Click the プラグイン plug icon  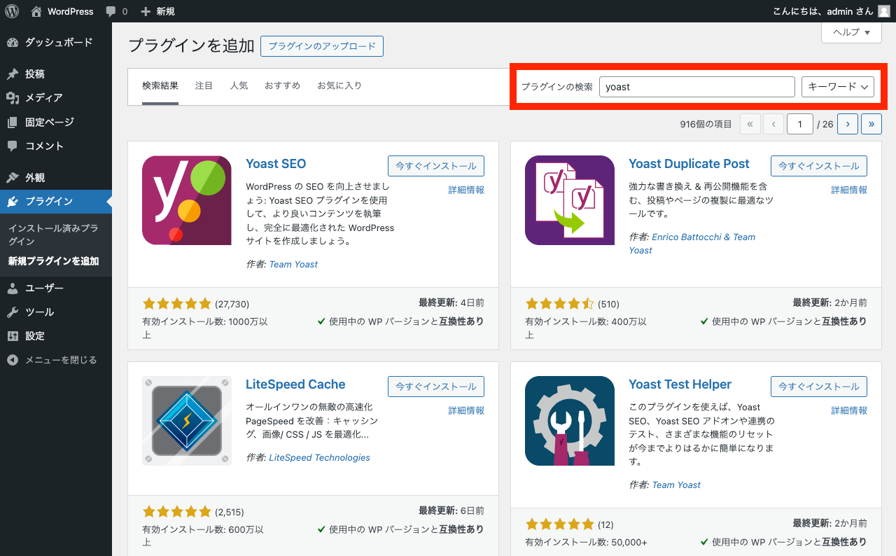coord(13,202)
